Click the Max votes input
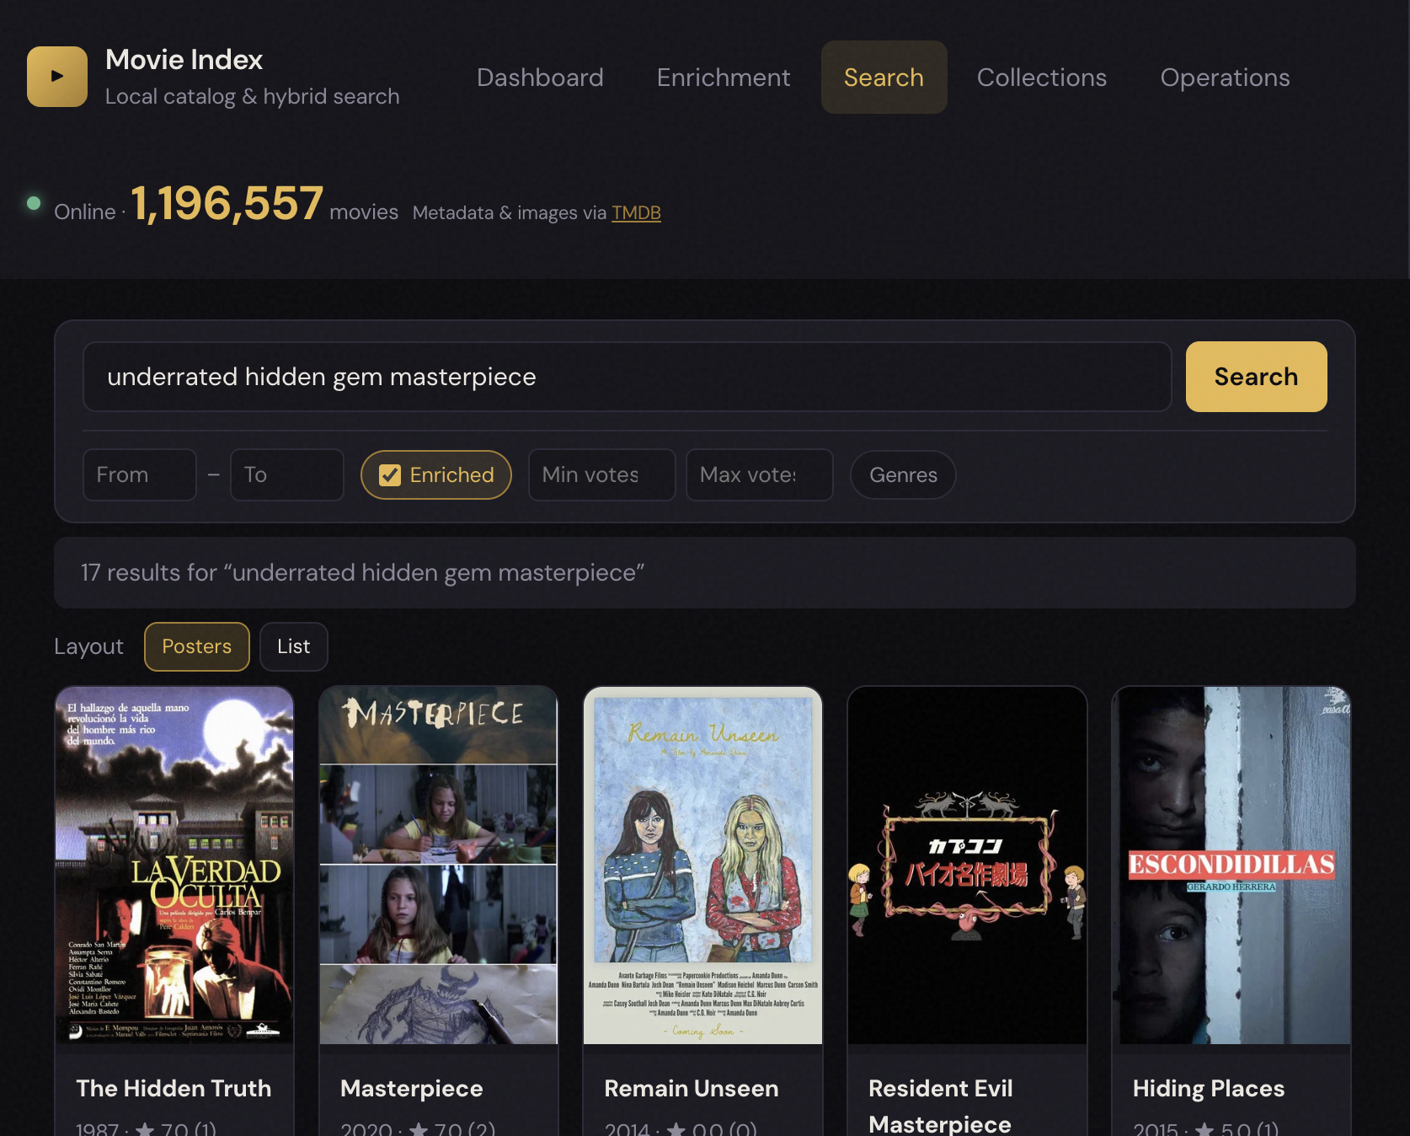The height and width of the screenshot is (1136, 1410). tap(759, 475)
